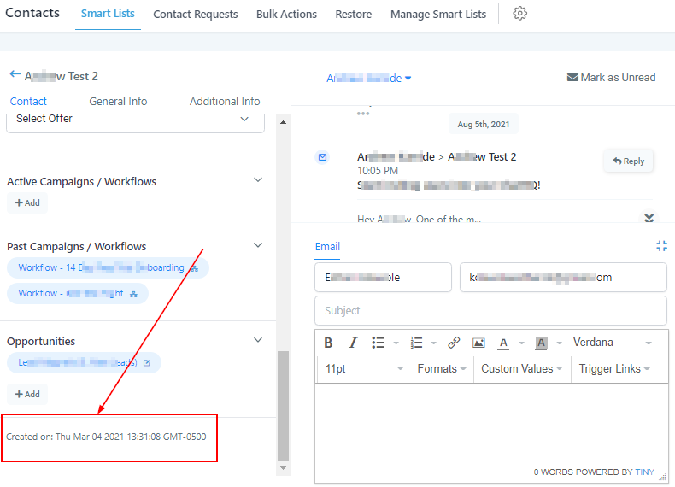675x487 pixels.
Task: Collapse the Active Campaigns / Workflows section
Action: 258,180
